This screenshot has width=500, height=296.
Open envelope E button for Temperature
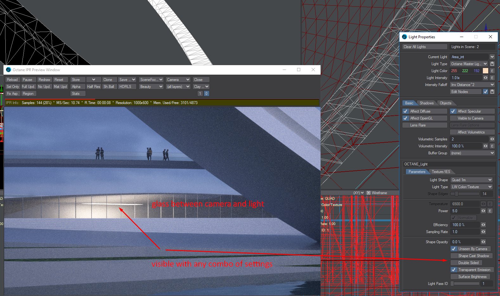(x=490, y=204)
